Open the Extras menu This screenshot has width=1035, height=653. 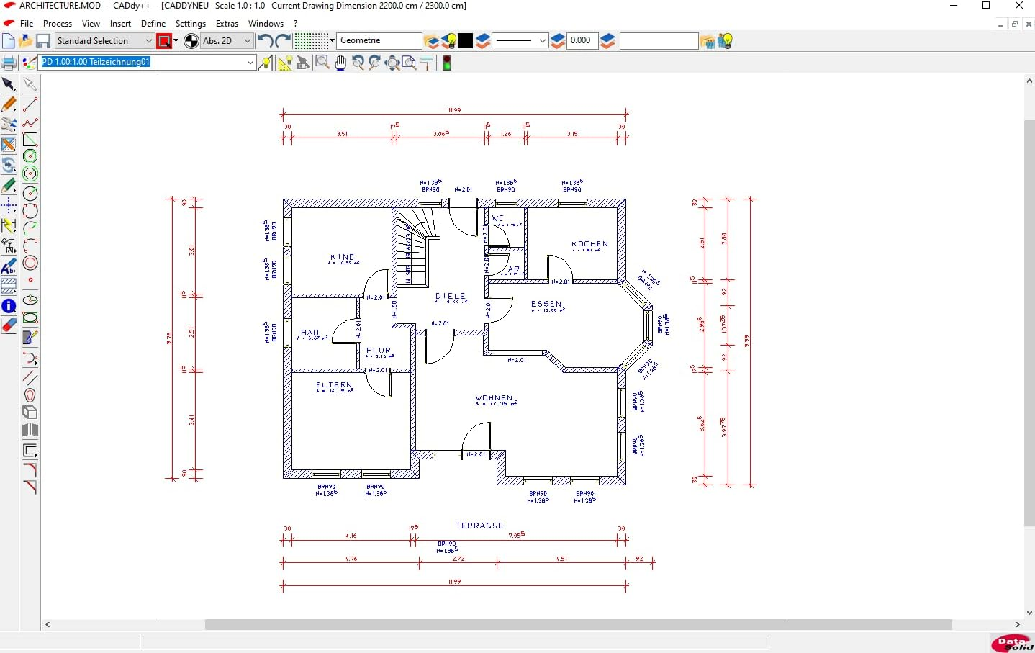point(227,23)
